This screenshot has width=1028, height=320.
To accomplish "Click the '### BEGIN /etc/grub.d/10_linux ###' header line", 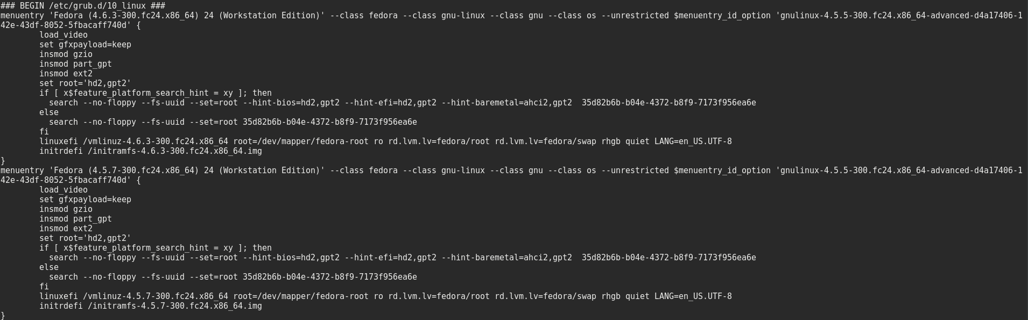I will coord(83,6).
